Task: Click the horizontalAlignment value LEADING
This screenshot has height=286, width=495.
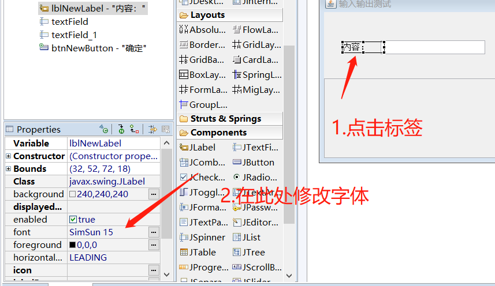Action: [88, 258]
